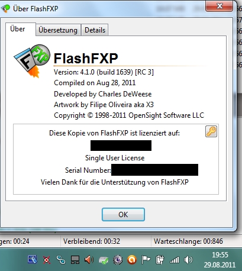Viewport: 242px width, 271px height.
Task: Click the FlashFXP rocket logo
Action: point(32,61)
